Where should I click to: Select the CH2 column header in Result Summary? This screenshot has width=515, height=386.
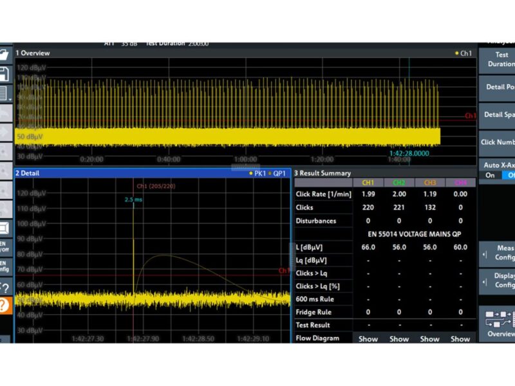click(397, 183)
